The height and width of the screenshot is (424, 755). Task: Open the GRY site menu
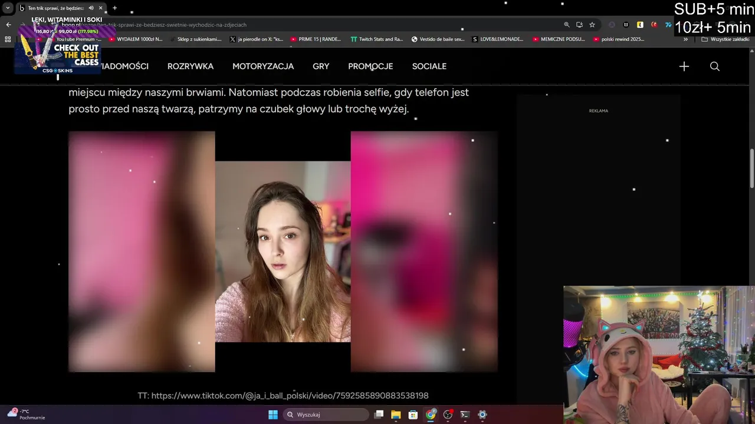tap(321, 67)
